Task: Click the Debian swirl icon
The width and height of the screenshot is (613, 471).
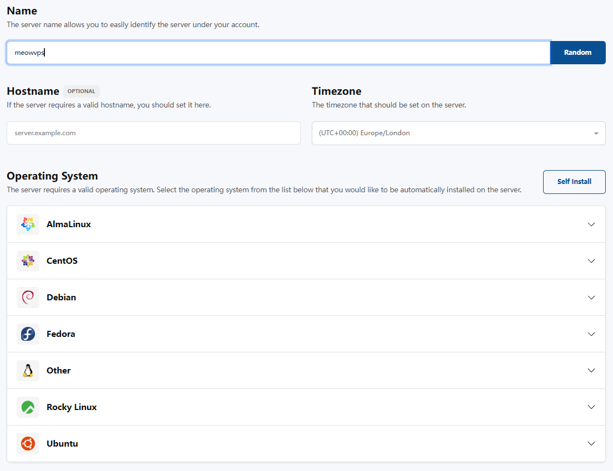Action: pos(28,297)
